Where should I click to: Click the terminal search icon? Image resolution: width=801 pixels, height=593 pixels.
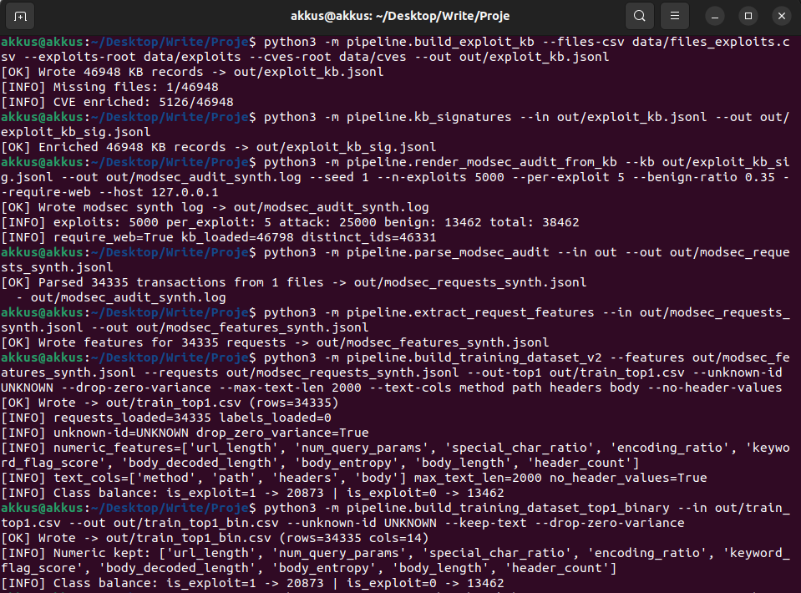[x=639, y=16]
